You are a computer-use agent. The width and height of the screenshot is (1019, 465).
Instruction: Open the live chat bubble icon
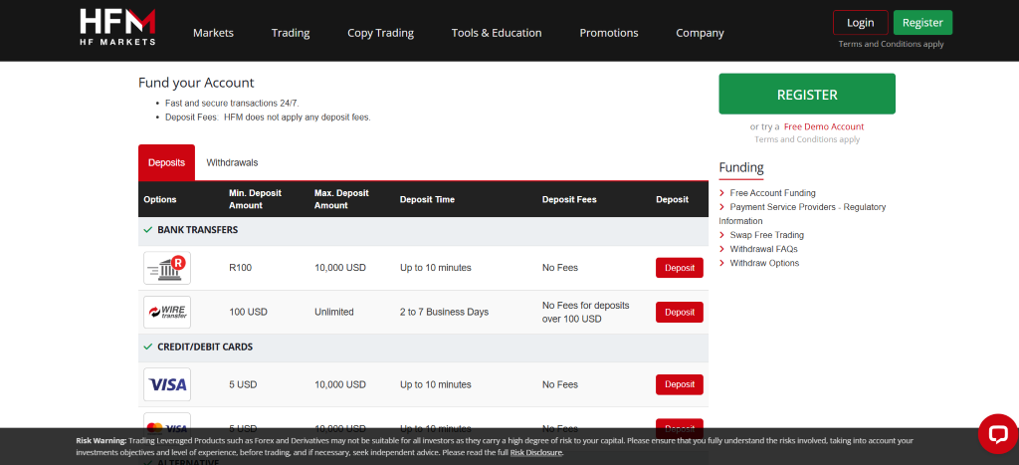click(997, 433)
